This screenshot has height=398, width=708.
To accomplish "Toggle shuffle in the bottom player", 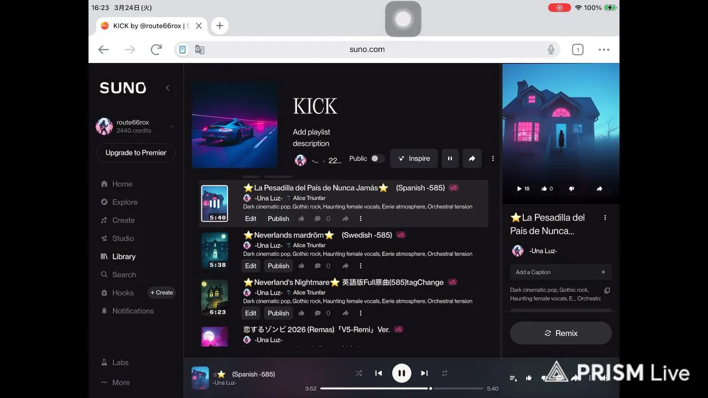I will pyautogui.click(x=358, y=374).
